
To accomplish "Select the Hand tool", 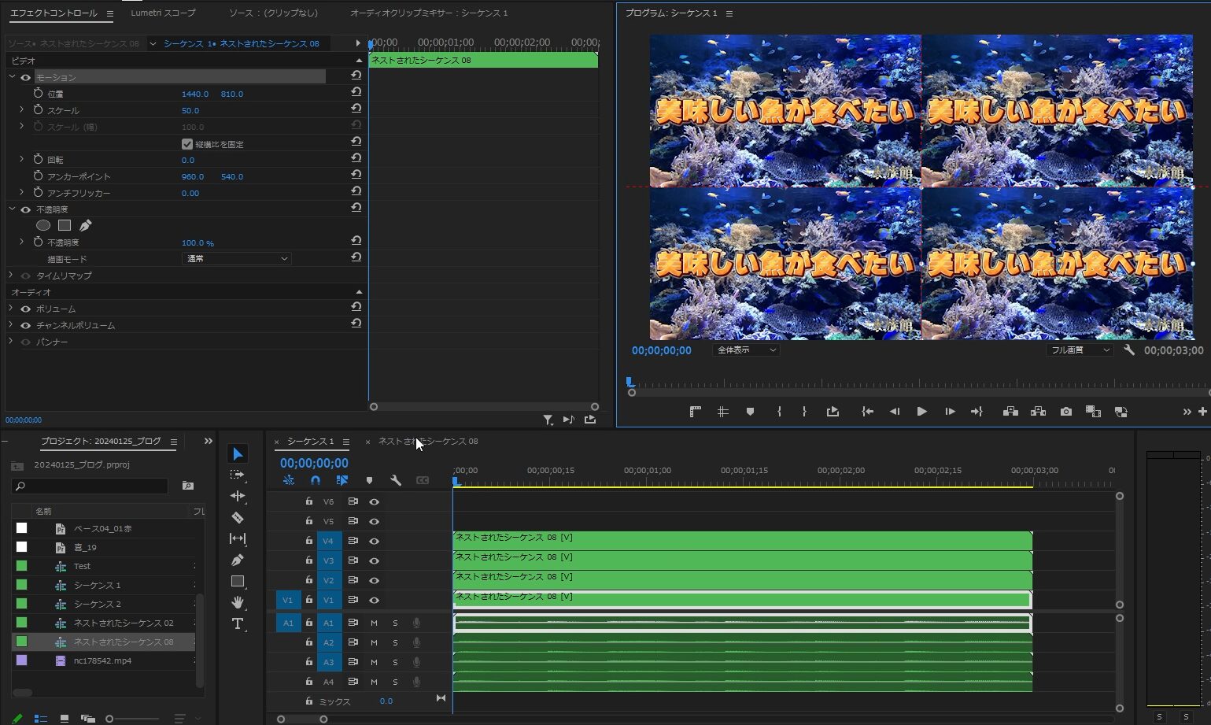I will pyautogui.click(x=238, y=602).
